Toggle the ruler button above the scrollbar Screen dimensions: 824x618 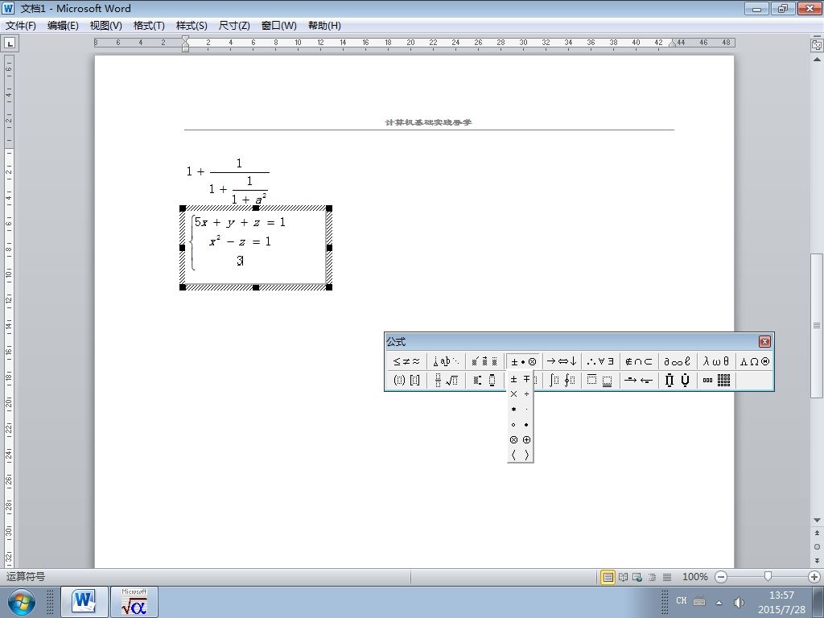coord(817,45)
